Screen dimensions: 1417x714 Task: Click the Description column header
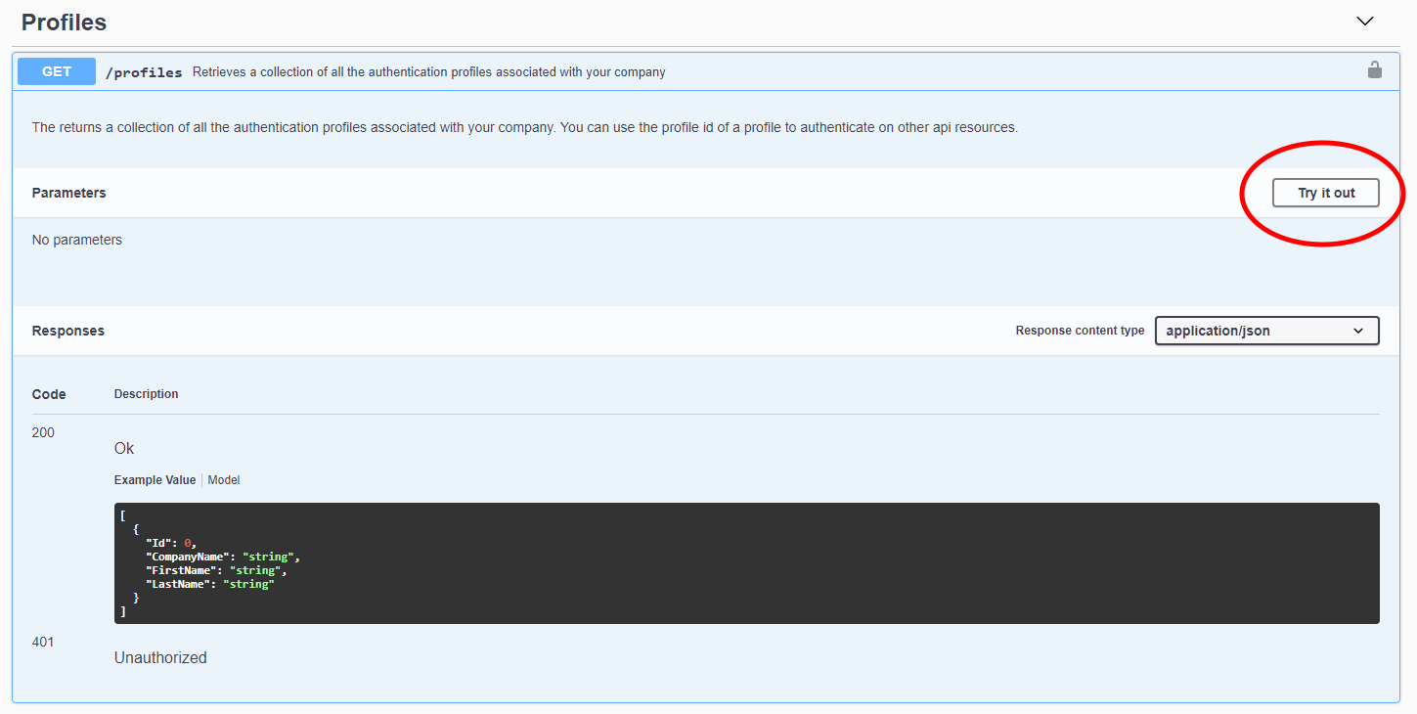(147, 394)
